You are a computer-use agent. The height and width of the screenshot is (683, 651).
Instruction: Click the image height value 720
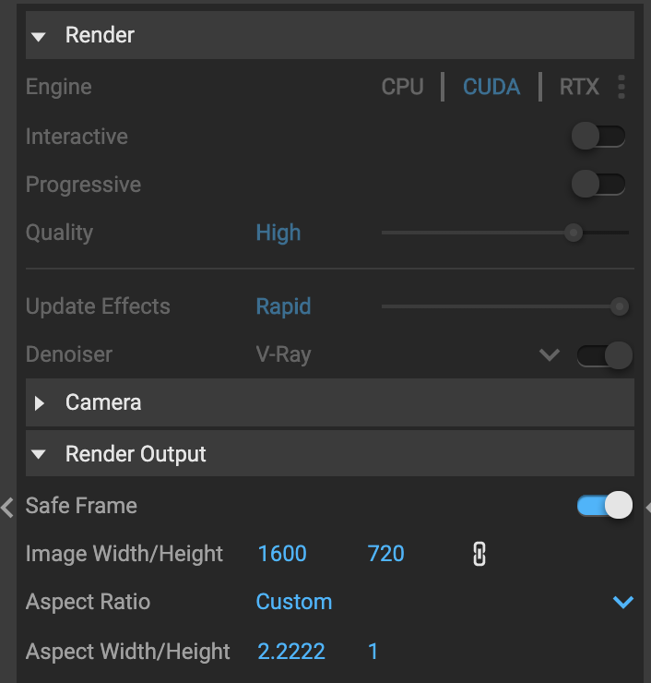tap(385, 554)
